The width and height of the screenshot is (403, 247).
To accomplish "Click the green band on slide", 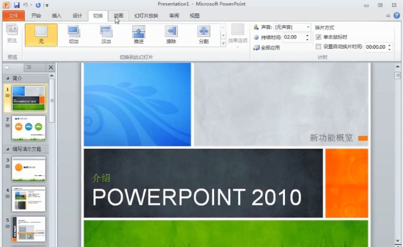I will 226,233.
